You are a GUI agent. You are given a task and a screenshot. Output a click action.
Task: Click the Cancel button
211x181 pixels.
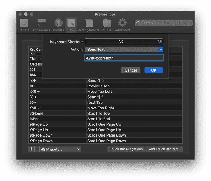click(131, 70)
